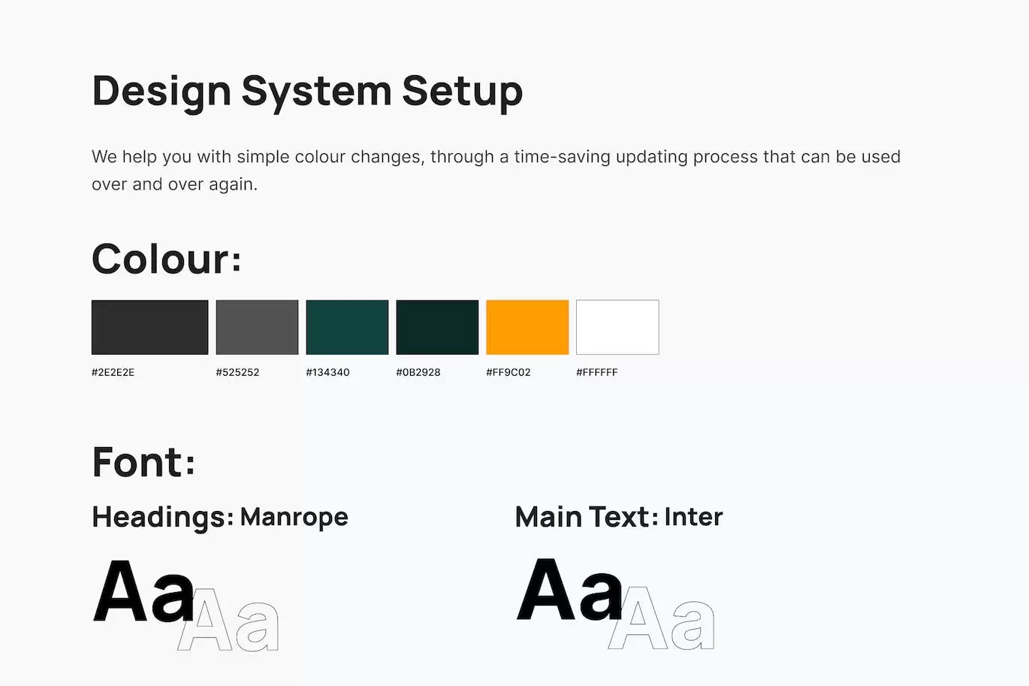1029x686 pixels.
Task: Select the Main Text: Inter label
Action: (x=619, y=517)
